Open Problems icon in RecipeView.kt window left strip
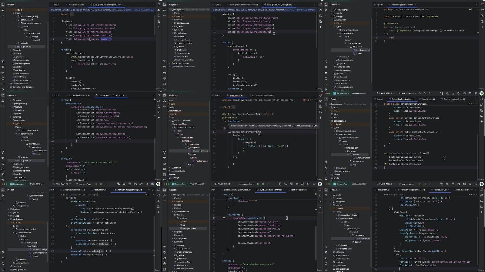485x272 pixels. [x=326, y=264]
